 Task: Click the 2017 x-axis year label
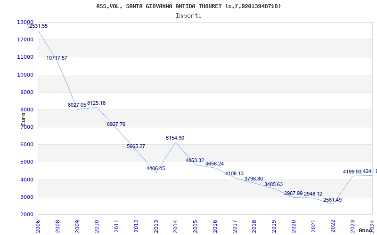click(235, 227)
